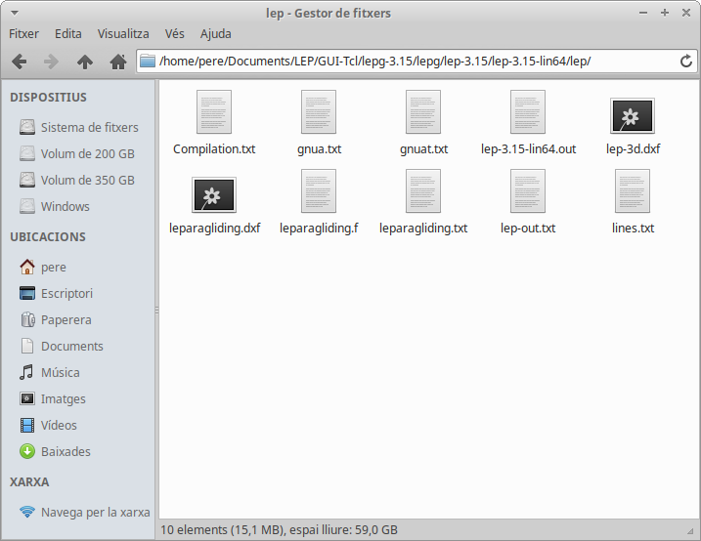This screenshot has height=541, width=701.
Task: Click the folder icon in the path bar
Action: pyautogui.click(x=147, y=61)
